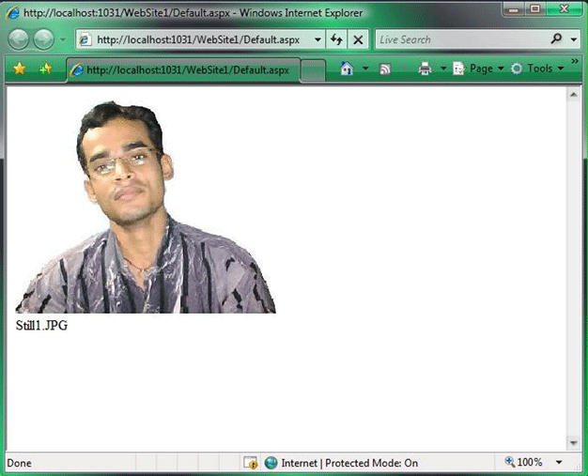Click the Still1.JPG caption text
The height and width of the screenshot is (476, 588).
(41, 326)
